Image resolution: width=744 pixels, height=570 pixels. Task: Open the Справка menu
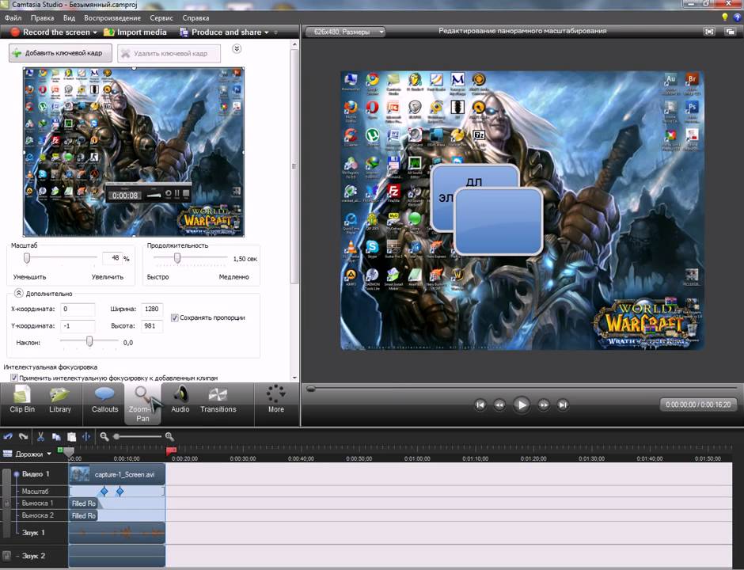pos(195,18)
